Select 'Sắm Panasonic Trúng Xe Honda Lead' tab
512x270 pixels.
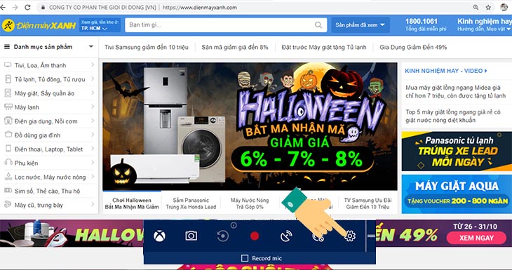(191, 203)
